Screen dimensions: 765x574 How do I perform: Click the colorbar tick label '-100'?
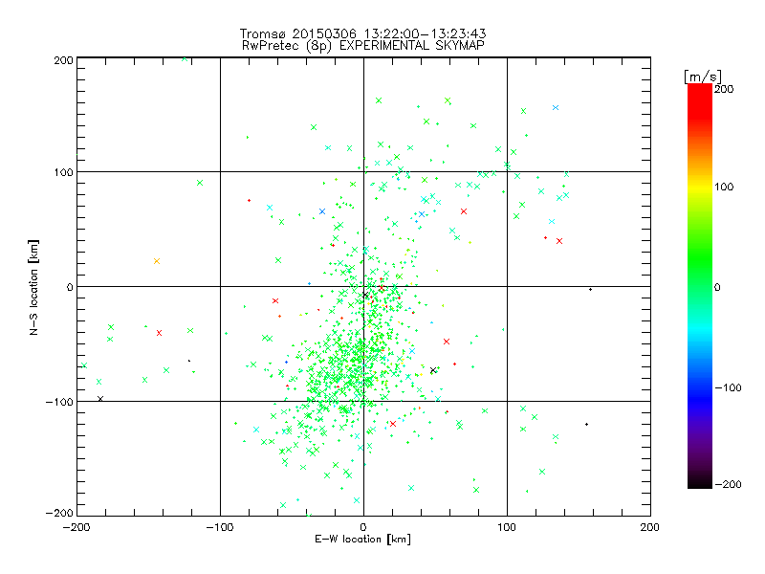(x=728, y=387)
